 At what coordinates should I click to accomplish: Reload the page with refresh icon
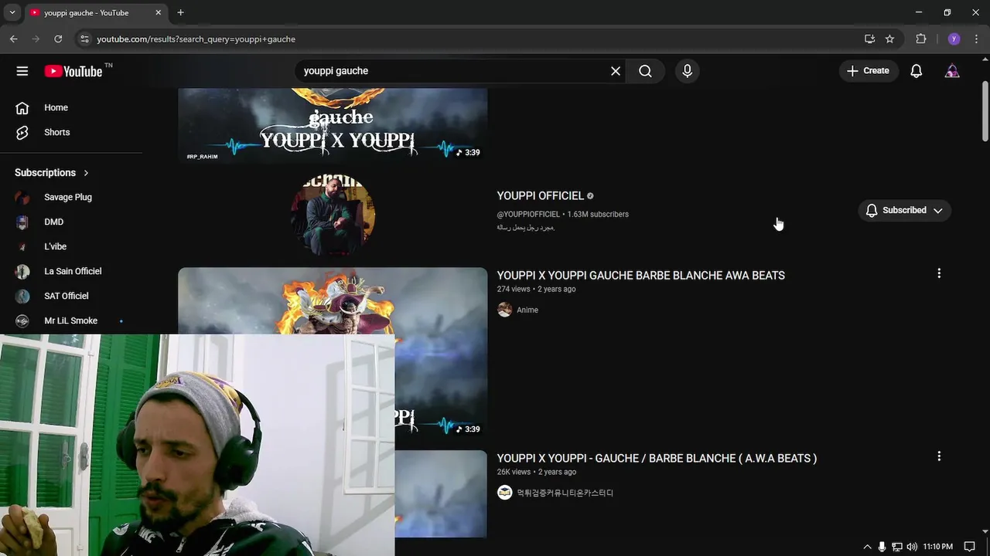(58, 39)
